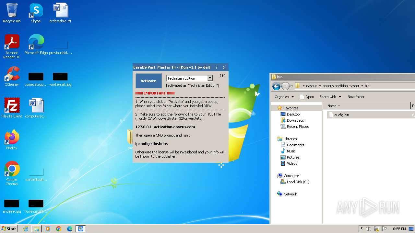Open Windows Explorer from the taskbar

click(37, 229)
